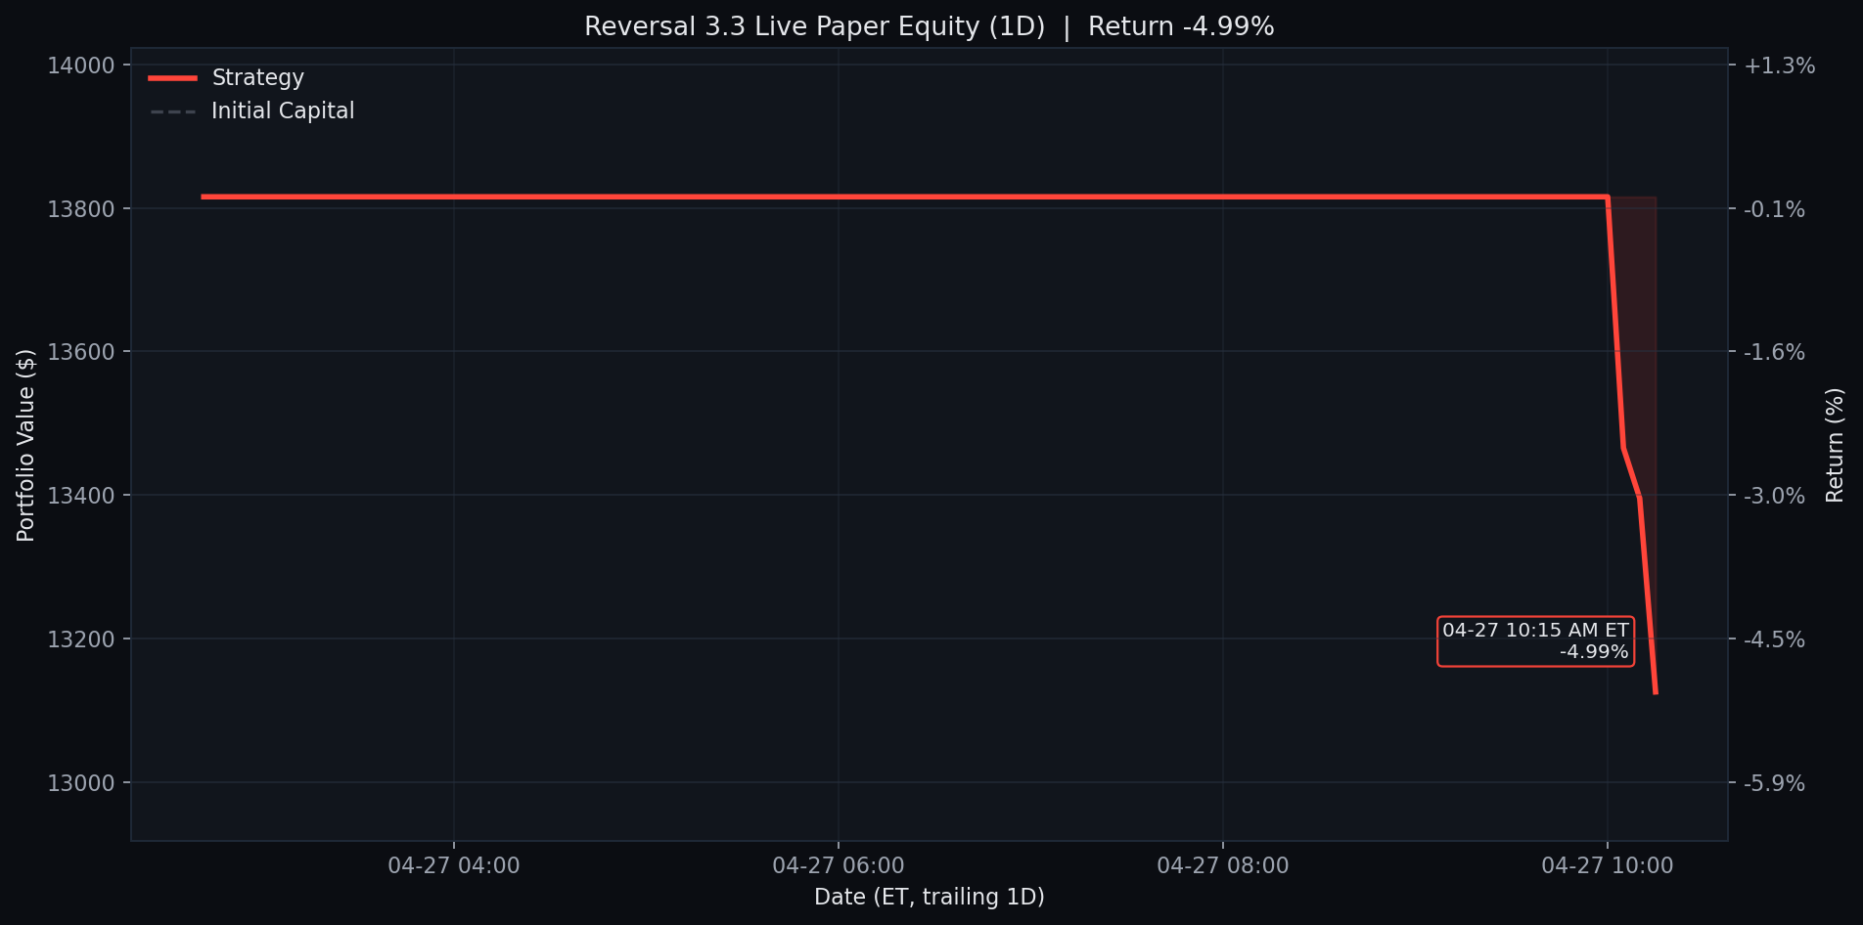This screenshot has width=1863, height=925.
Task: Click the -4.99% return value in title
Action: click(x=1231, y=25)
